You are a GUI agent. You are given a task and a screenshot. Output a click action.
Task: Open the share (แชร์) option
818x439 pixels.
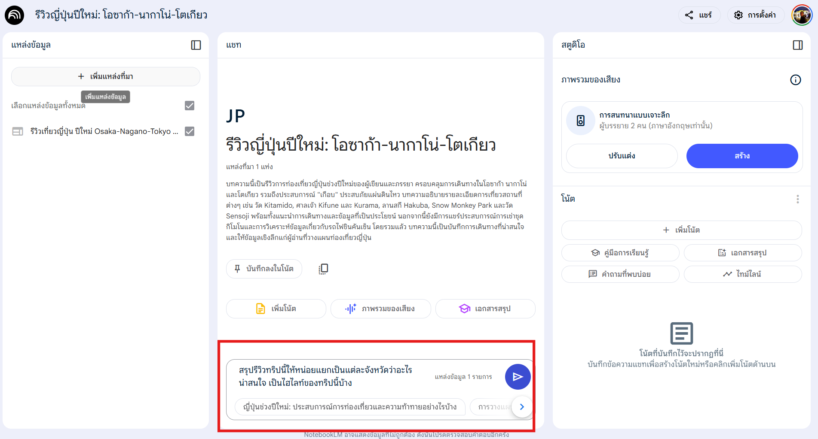point(699,15)
